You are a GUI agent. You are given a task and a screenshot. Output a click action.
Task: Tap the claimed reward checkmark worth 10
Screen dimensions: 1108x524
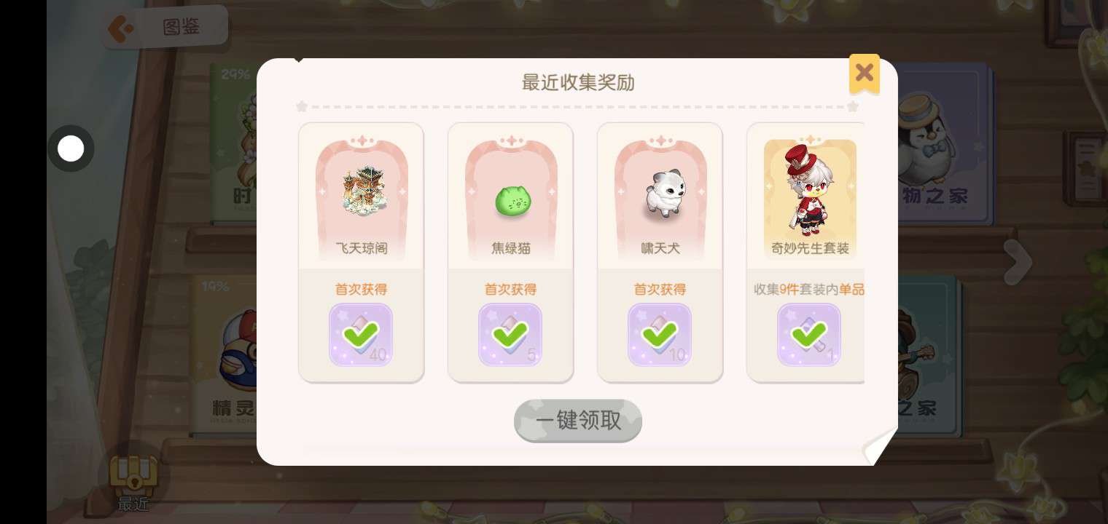click(660, 335)
